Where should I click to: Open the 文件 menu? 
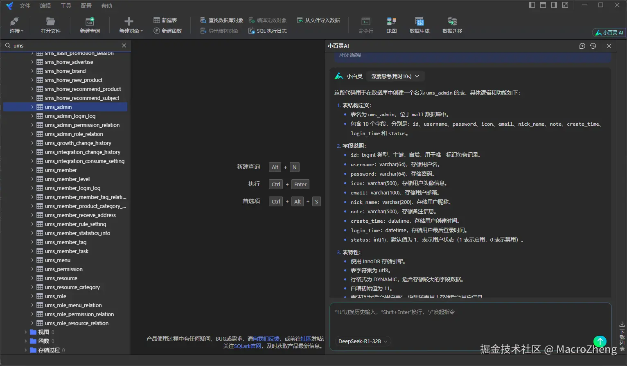click(x=25, y=6)
